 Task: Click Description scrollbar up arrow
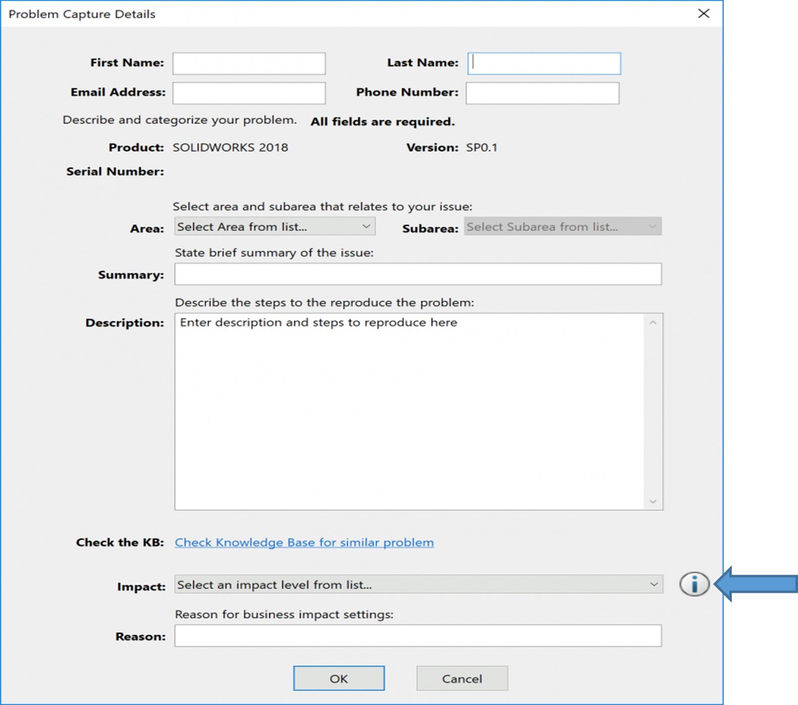pyautogui.click(x=653, y=322)
